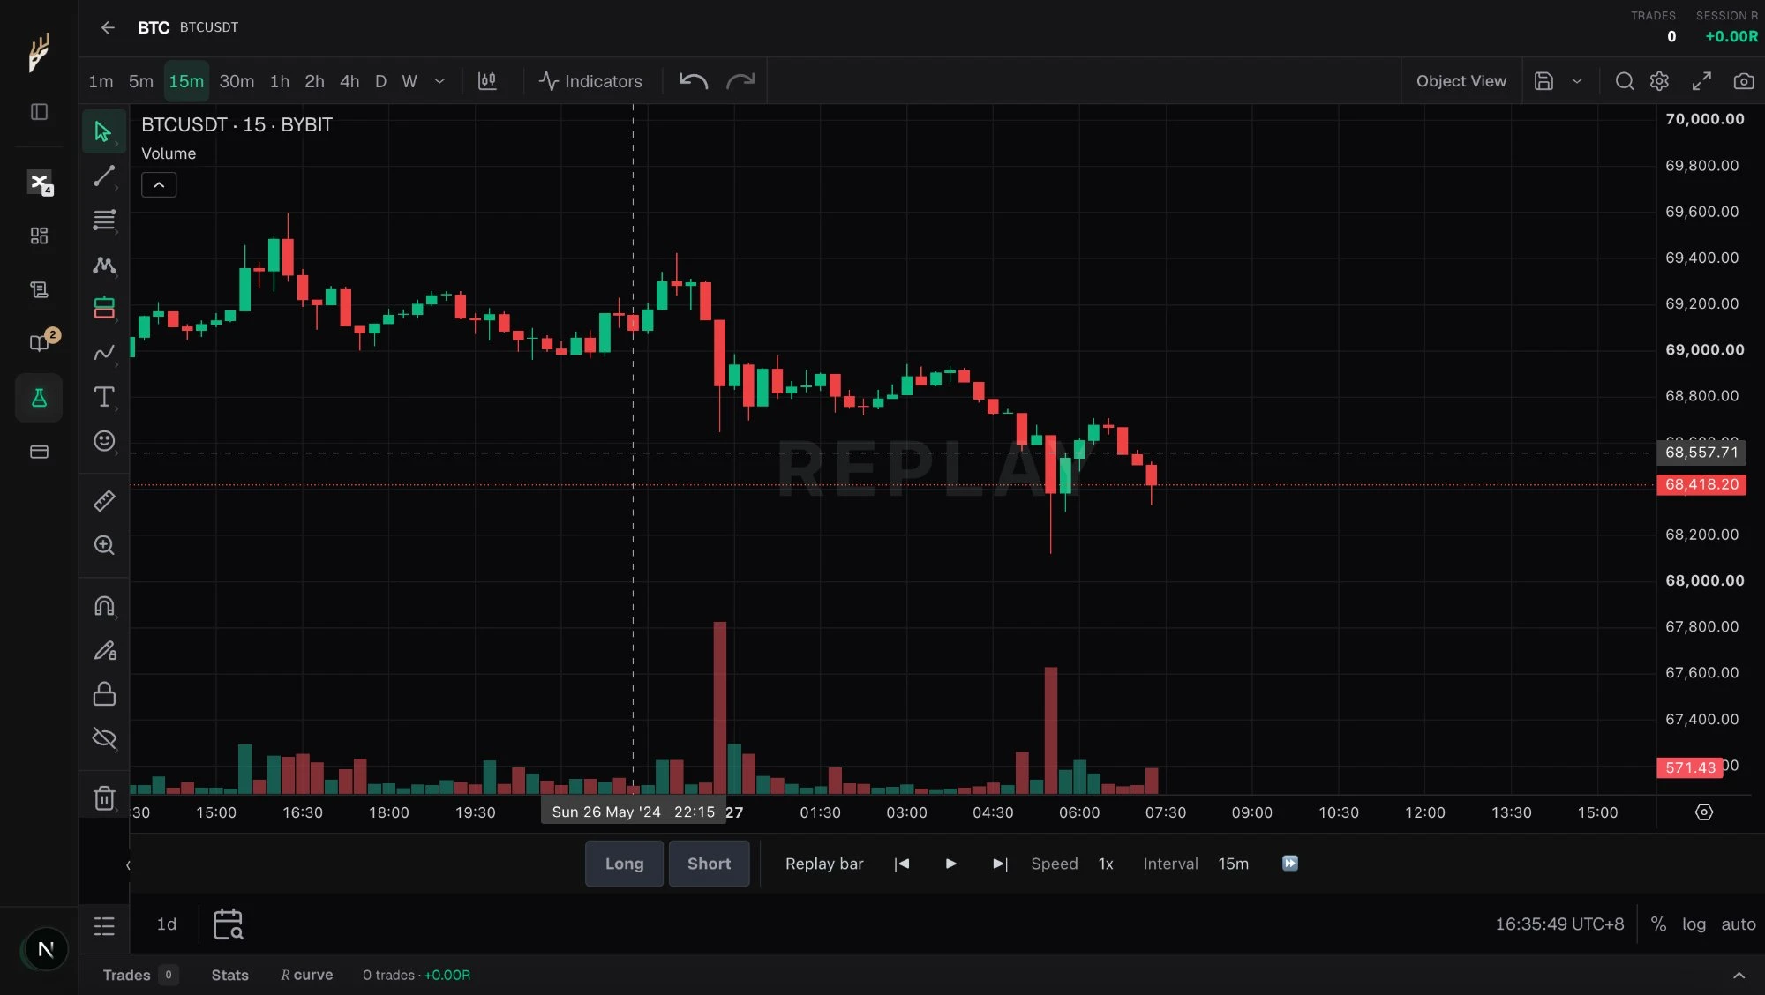Play the bar replay
1765x995 pixels.
click(x=950, y=864)
